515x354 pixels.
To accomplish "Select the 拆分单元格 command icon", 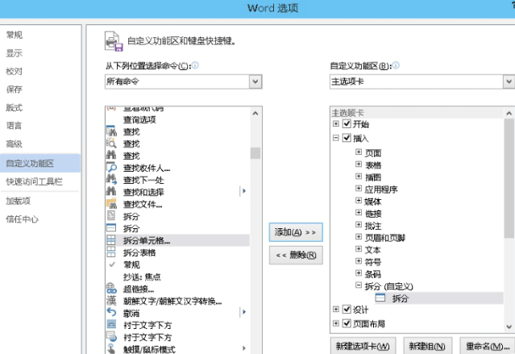I will point(112,240).
